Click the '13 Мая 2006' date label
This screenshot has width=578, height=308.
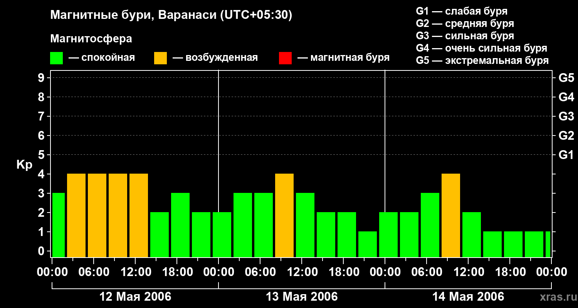302,296
